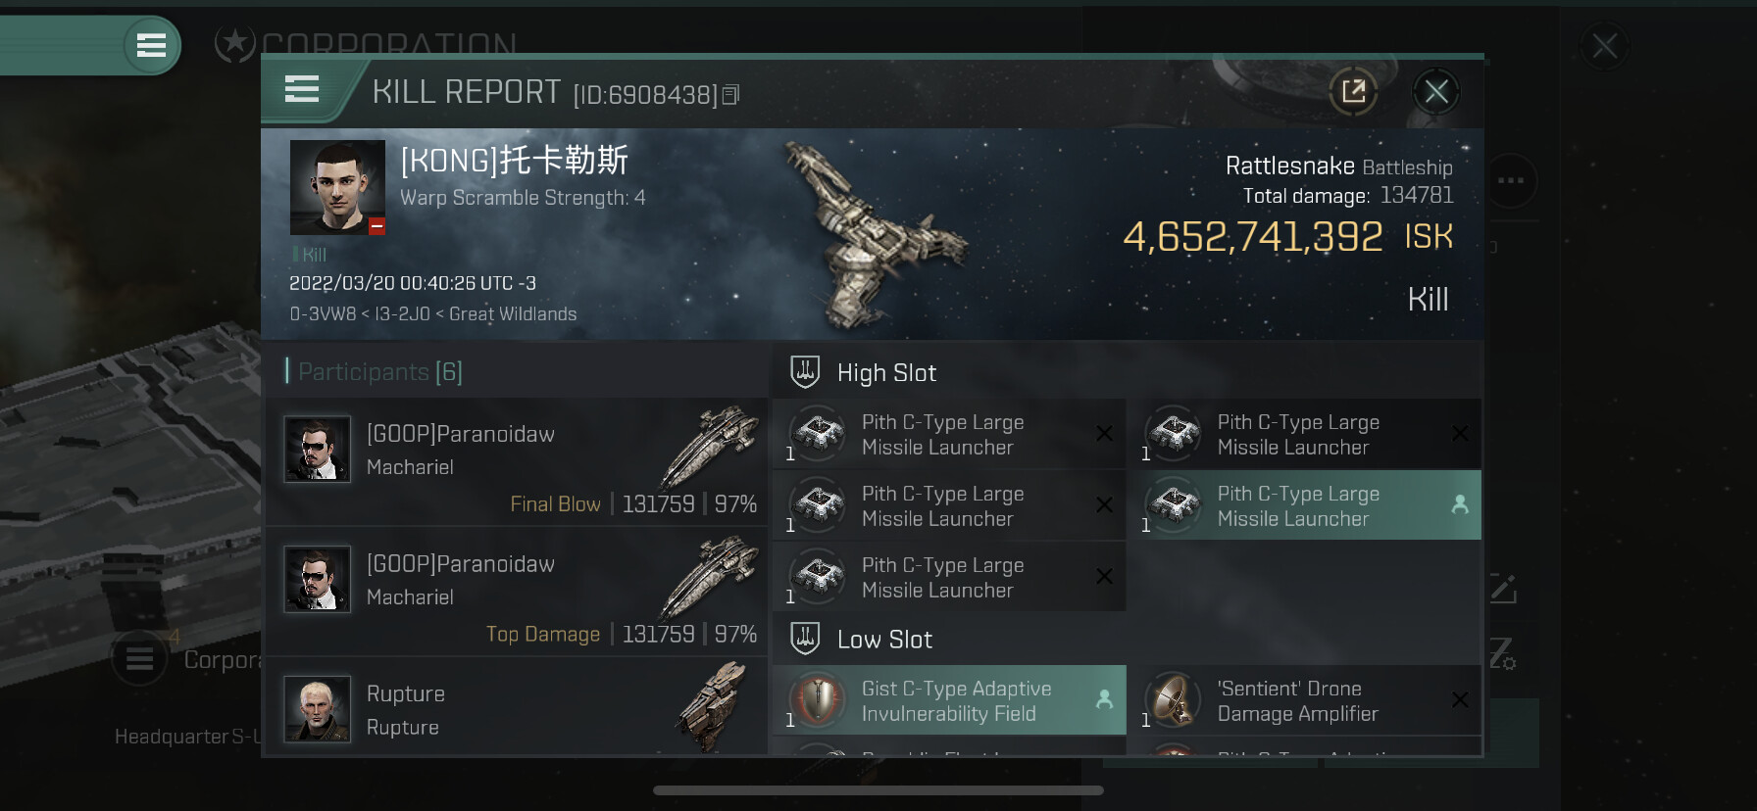
Task: Close the kill report window
Action: click(x=1436, y=92)
